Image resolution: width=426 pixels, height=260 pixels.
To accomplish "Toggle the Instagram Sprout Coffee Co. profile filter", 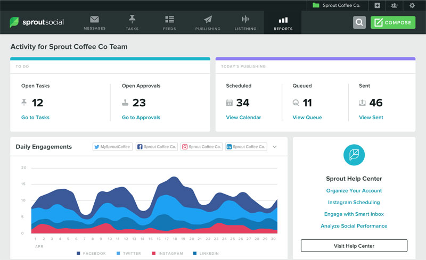I will (202, 147).
